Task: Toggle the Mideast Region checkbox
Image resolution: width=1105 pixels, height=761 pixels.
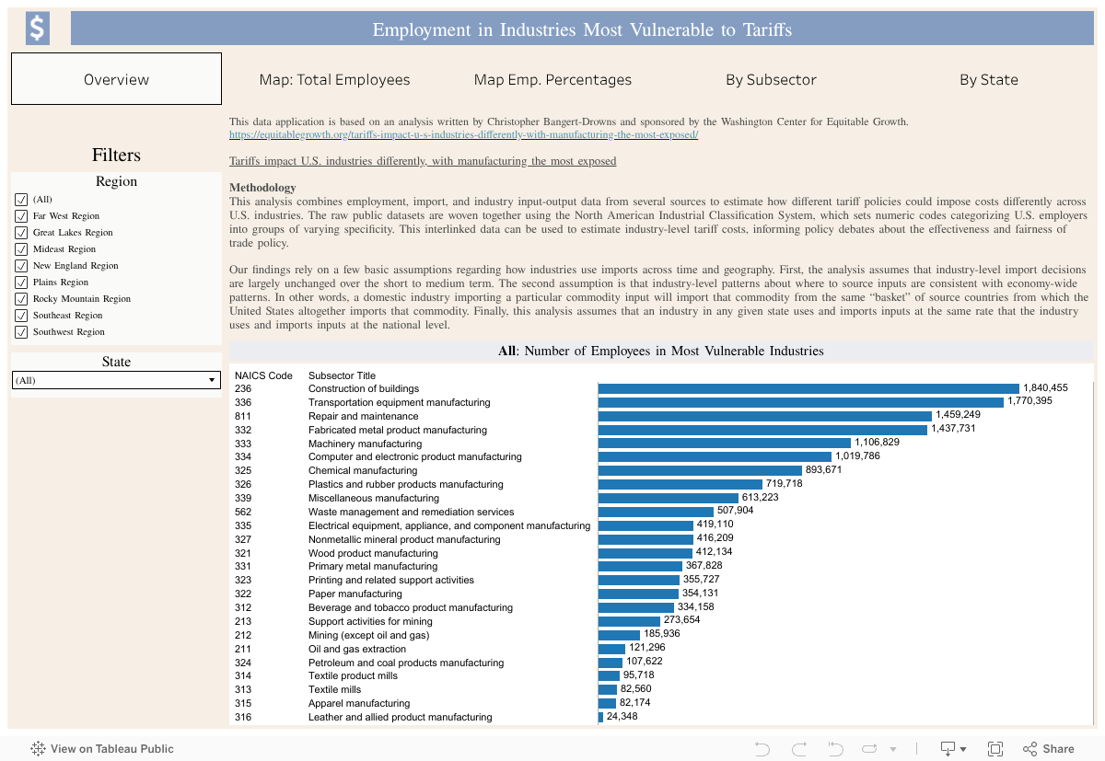Action: tap(20, 249)
